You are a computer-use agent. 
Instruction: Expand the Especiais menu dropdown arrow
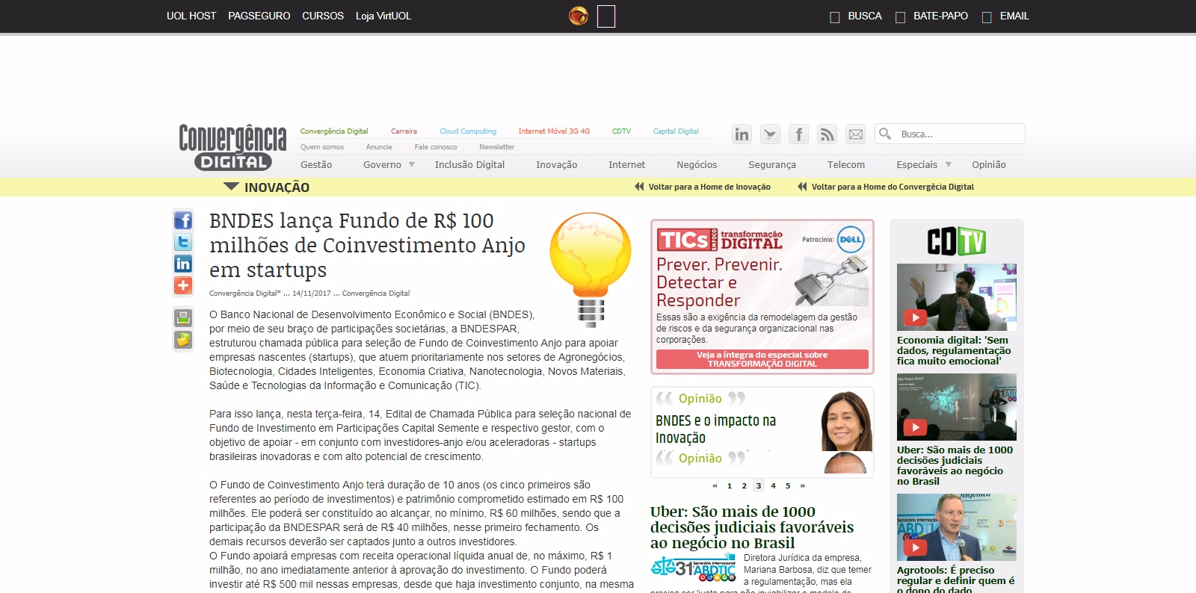click(949, 164)
